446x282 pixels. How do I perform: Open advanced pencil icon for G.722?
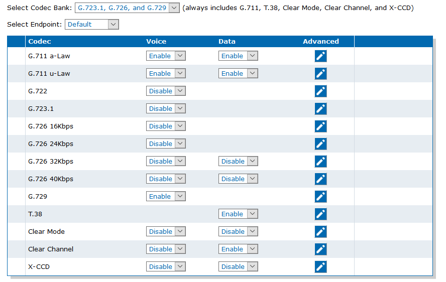coord(320,91)
